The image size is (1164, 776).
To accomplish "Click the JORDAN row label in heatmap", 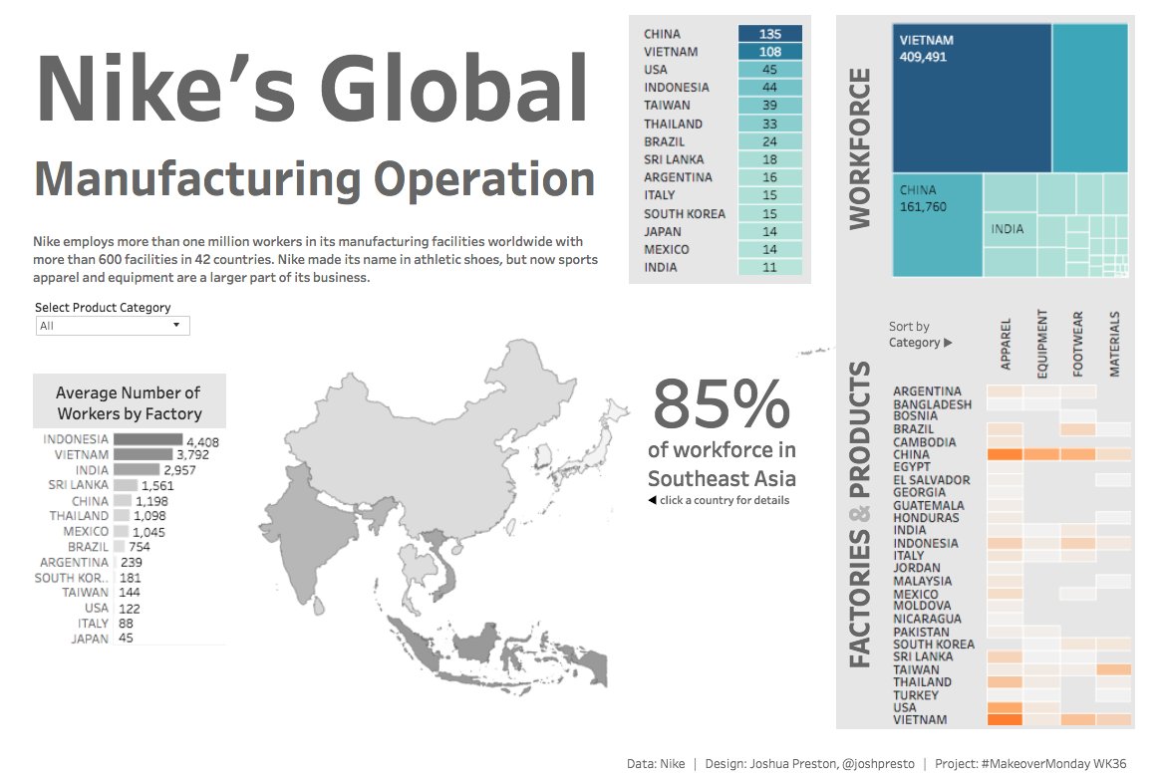I will click(x=917, y=568).
